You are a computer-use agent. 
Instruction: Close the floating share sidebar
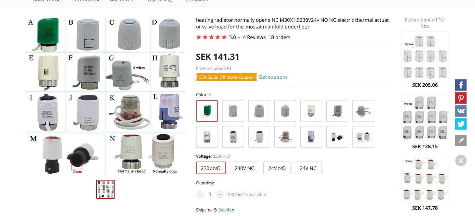(461, 161)
